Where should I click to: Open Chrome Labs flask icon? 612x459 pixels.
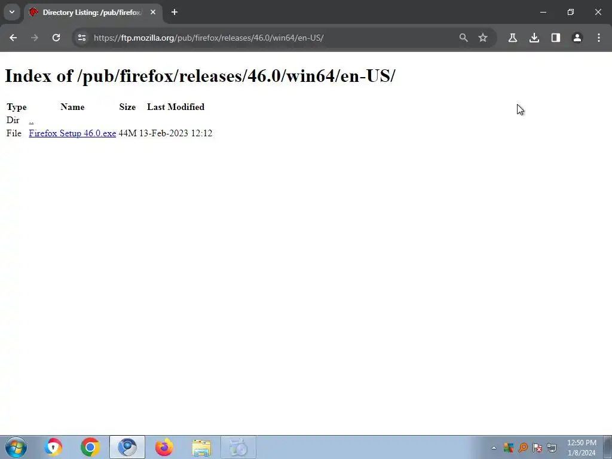pyautogui.click(x=513, y=38)
